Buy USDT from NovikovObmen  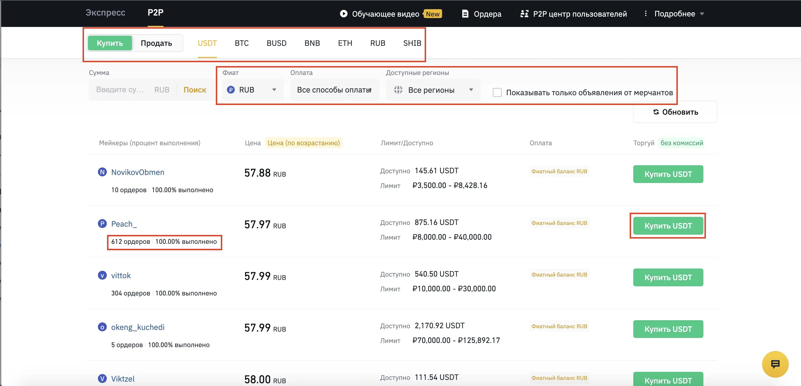coord(668,174)
